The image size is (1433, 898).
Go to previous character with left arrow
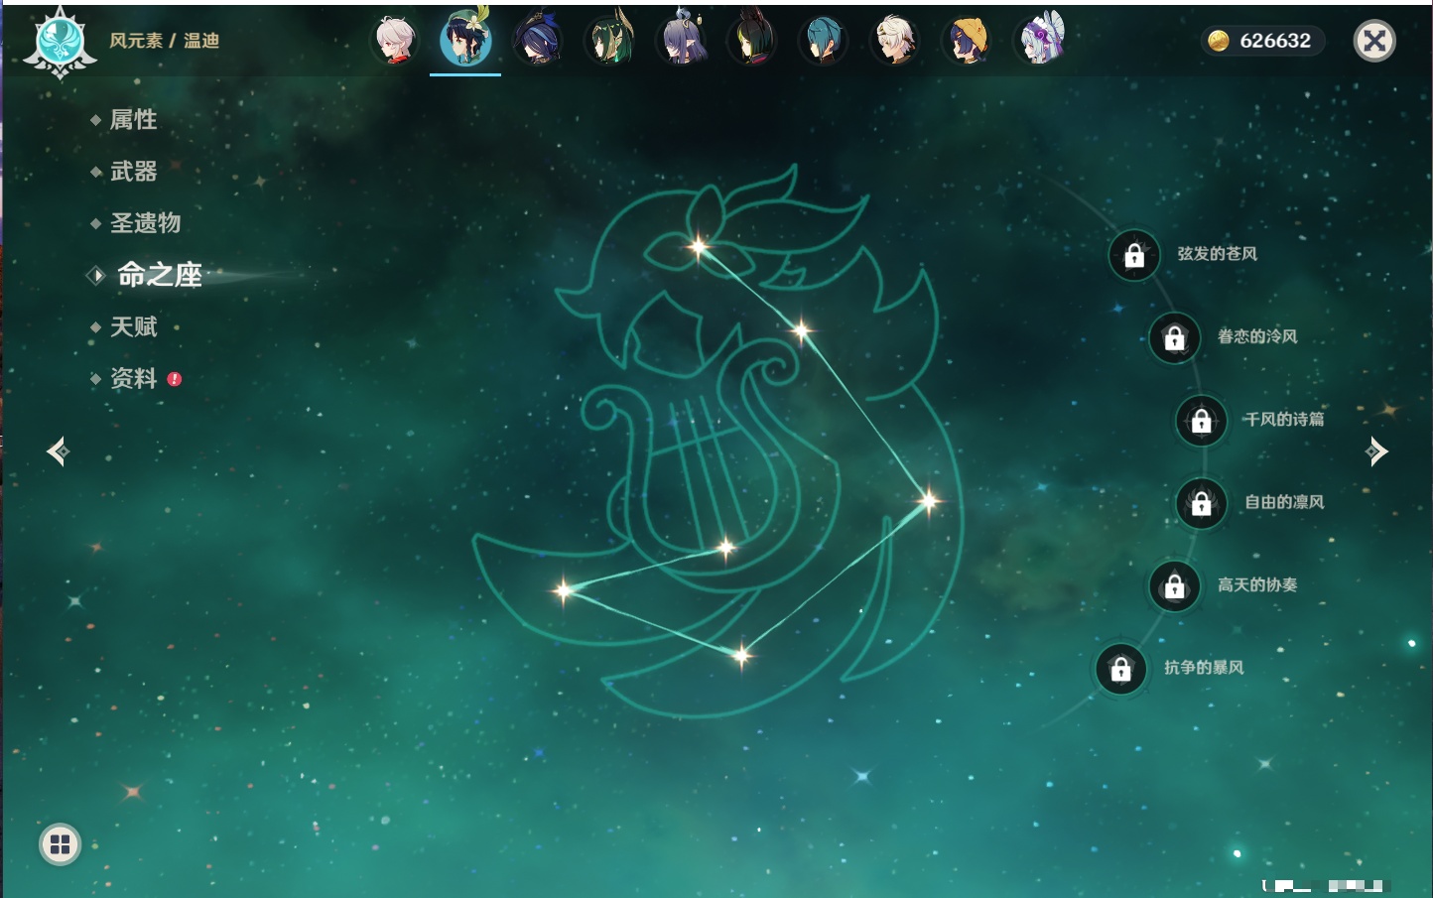(58, 451)
